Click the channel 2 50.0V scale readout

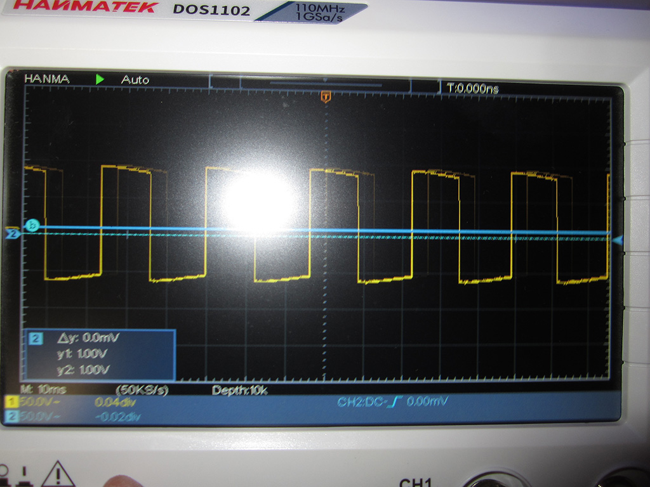point(40,416)
